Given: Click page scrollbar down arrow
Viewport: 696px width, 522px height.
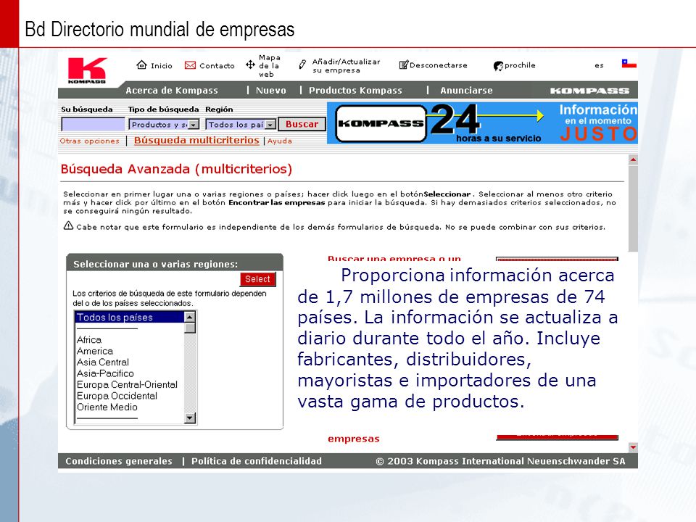Looking at the screenshot, I should point(633,447).
